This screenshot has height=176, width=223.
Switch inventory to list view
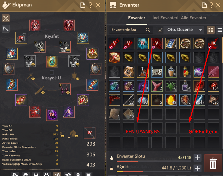[x=219, y=30]
